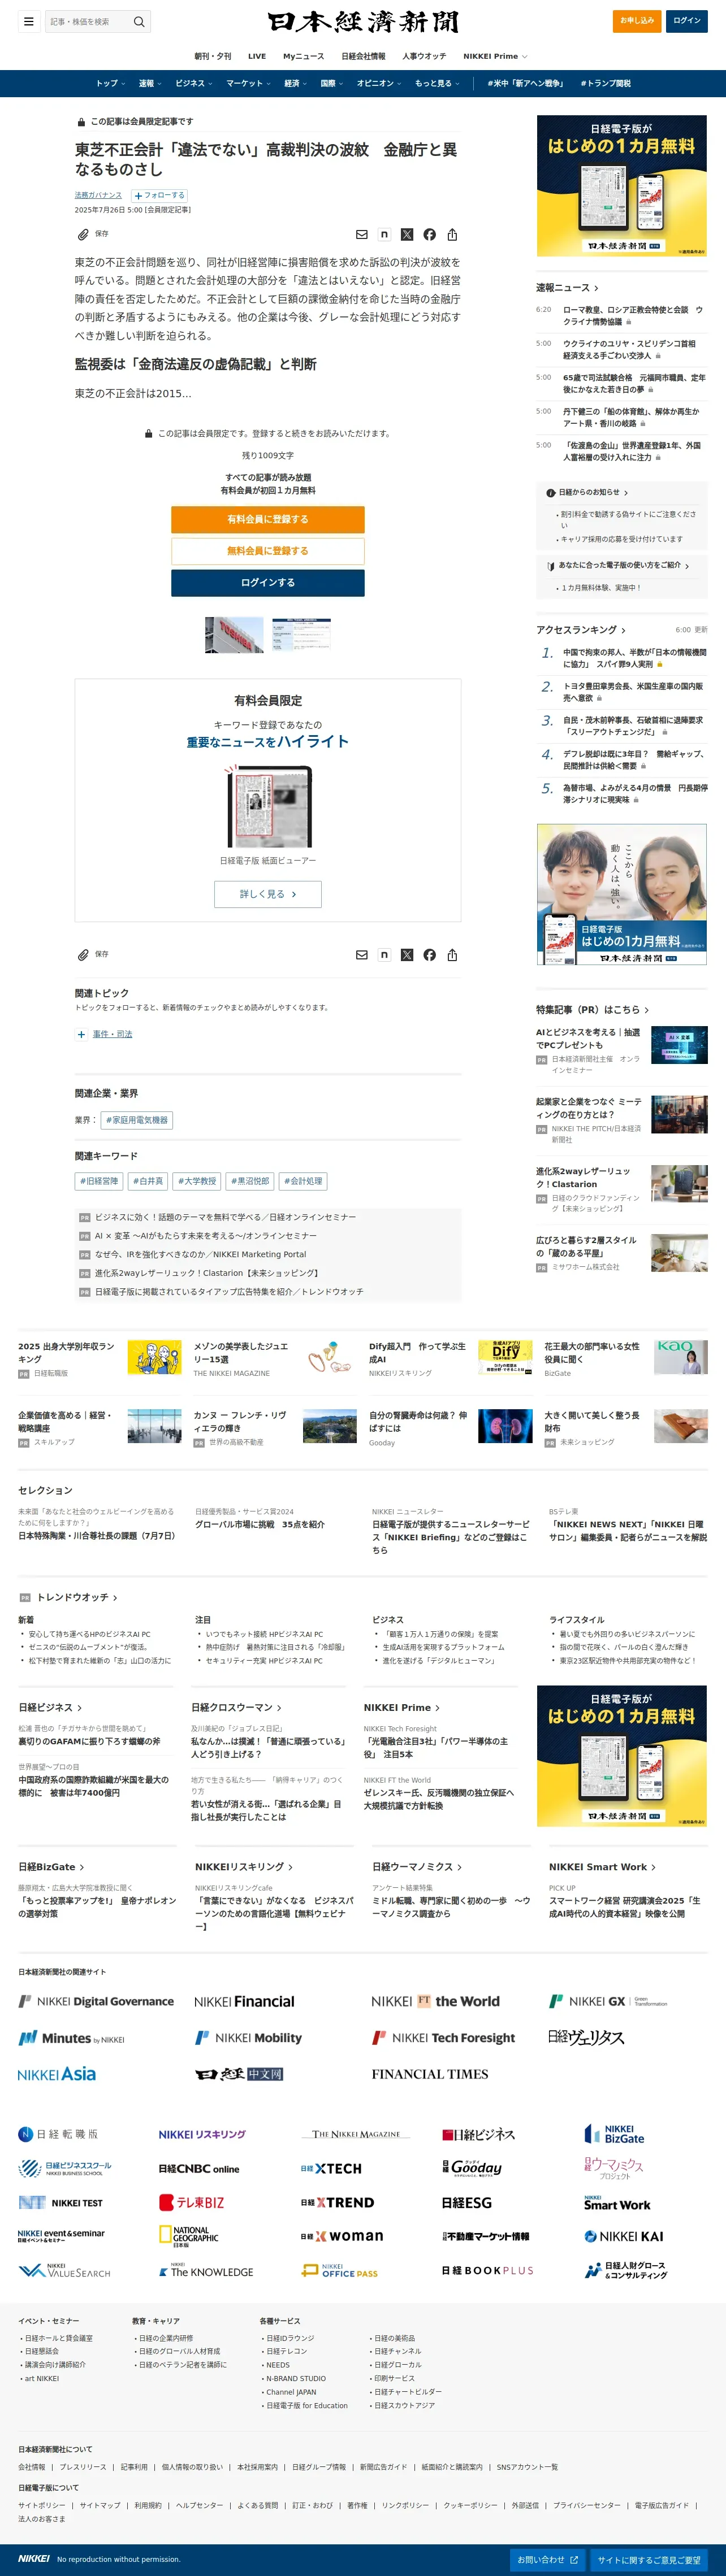This screenshot has width=726, height=2576.
Task: Share on Facebook icon under the headline
Action: coord(429,234)
